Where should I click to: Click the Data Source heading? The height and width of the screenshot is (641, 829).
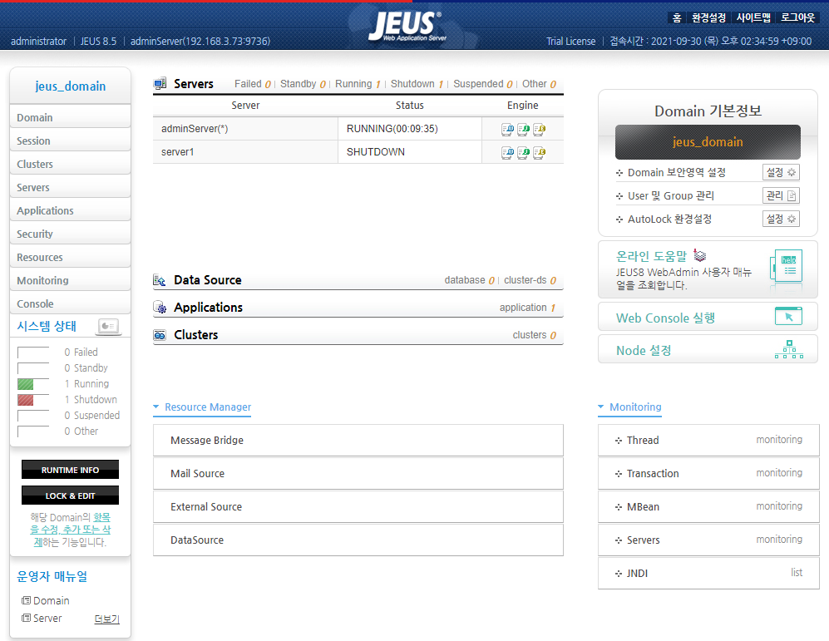click(x=208, y=280)
